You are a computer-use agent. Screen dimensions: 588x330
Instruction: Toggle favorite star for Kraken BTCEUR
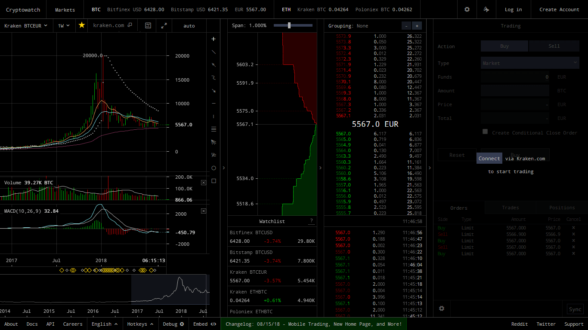[x=82, y=25]
